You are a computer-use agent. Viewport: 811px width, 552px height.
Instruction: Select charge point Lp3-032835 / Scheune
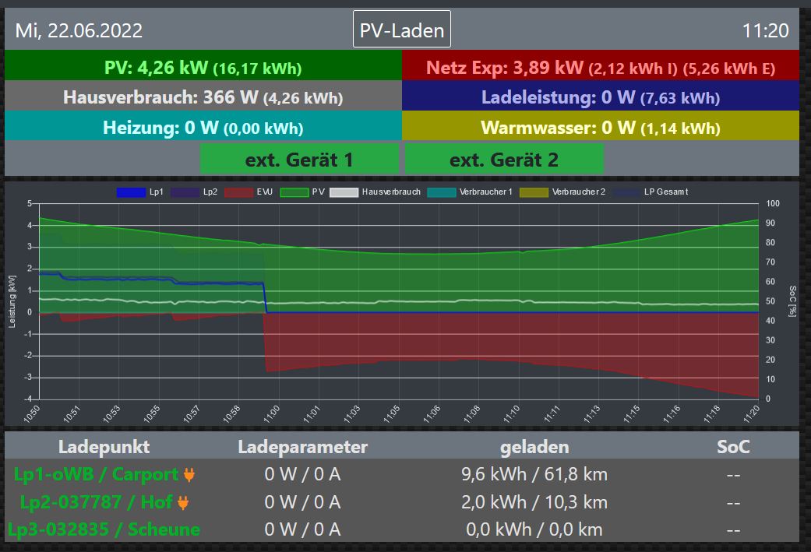(104, 529)
